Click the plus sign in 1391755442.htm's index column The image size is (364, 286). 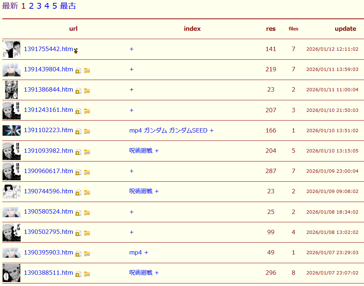(x=131, y=49)
